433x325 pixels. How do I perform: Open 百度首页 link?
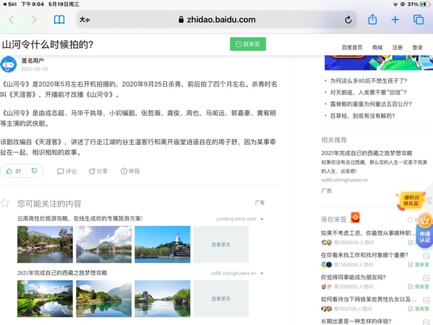pyautogui.click(x=352, y=47)
